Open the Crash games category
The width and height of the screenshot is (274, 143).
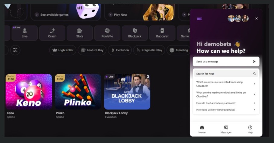point(52,33)
